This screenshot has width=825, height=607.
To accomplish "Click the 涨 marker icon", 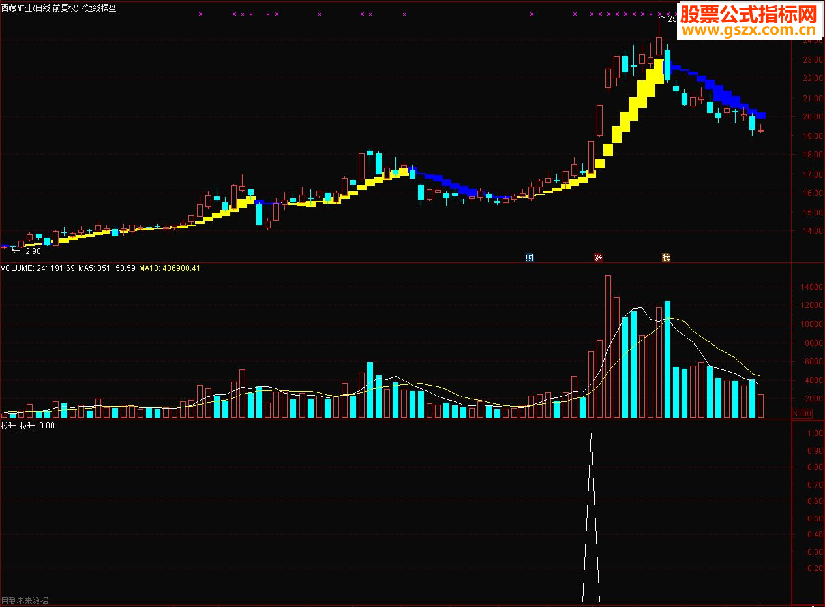I will [598, 258].
